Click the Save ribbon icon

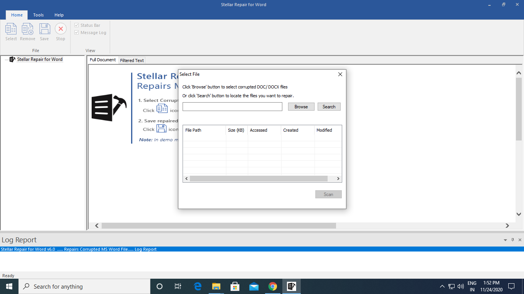(x=44, y=32)
